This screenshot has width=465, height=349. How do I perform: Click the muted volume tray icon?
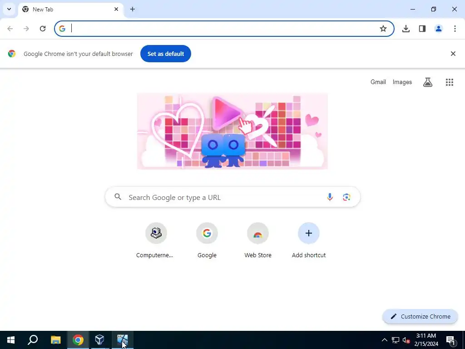click(x=406, y=340)
